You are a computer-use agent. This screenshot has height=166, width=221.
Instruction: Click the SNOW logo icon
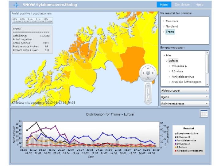(x=16, y=5)
